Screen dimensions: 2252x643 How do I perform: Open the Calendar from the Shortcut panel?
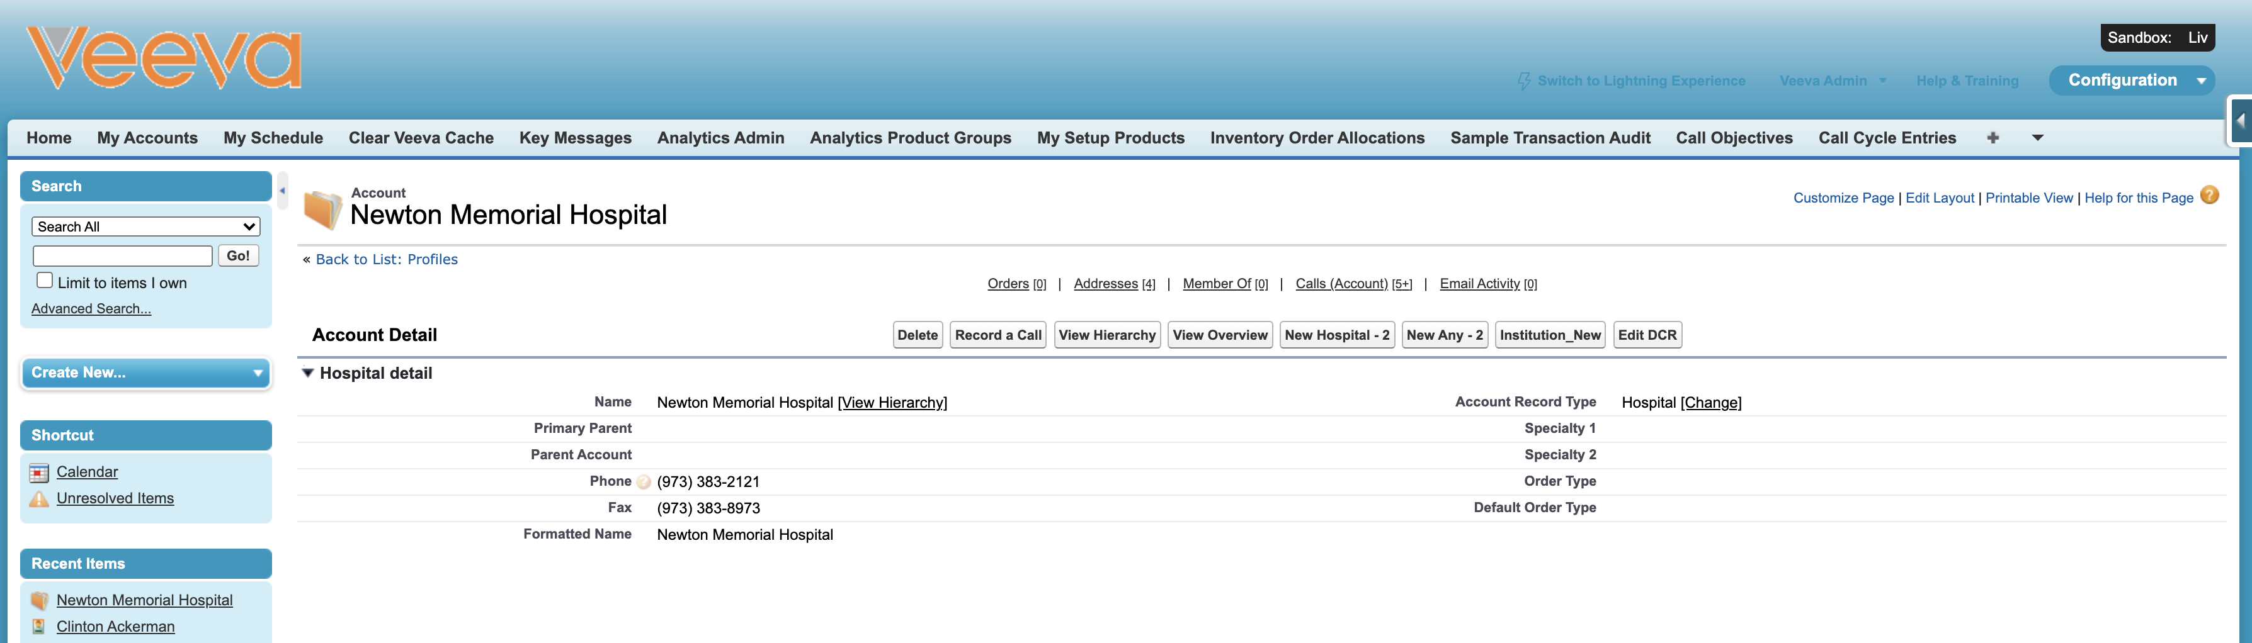(86, 472)
